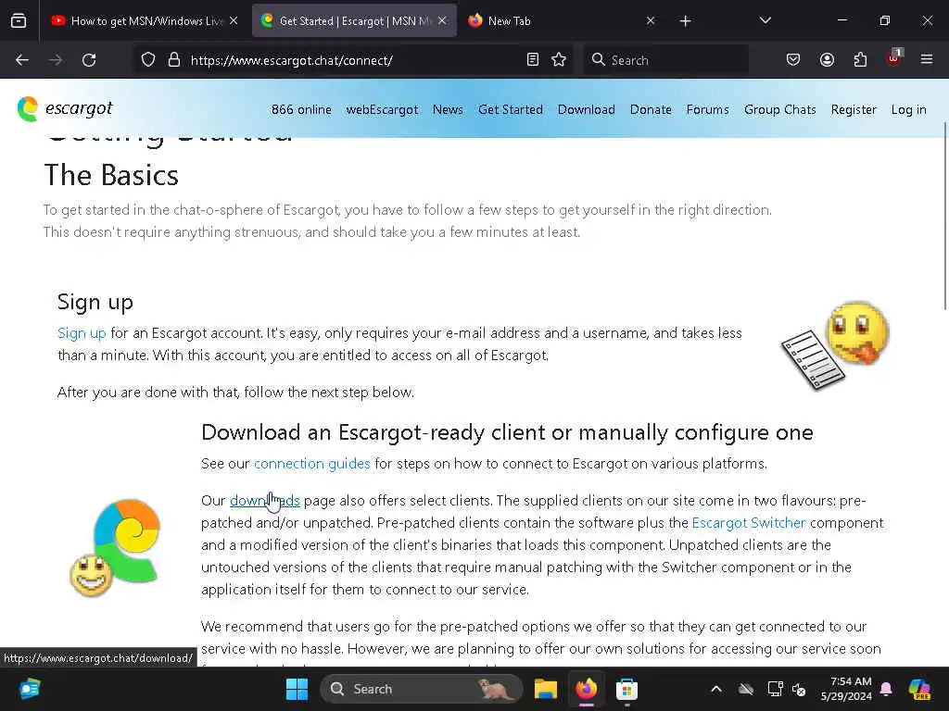Open the Pocket save icon
949x711 pixels.
pos(793,60)
